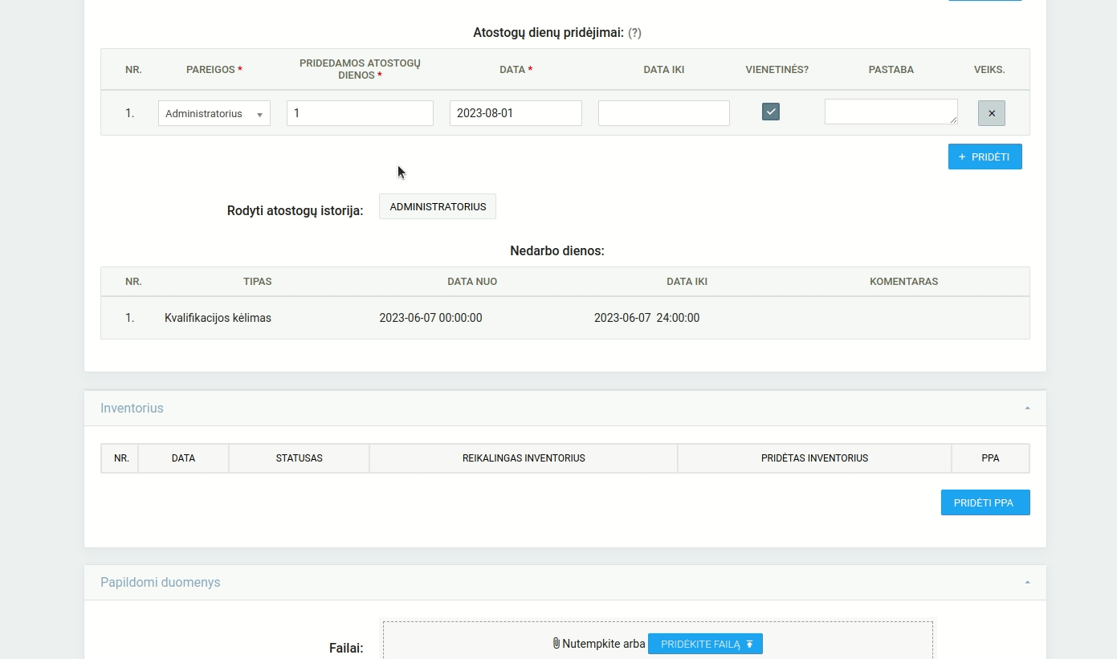Click the Inventorius panel title
The width and height of the screenshot is (1117, 659).
coord(132,409)
